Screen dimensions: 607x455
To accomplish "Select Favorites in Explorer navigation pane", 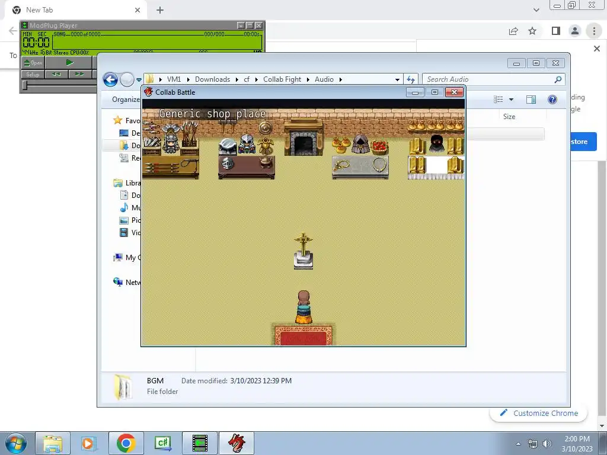I will click(x=127, y=120).
